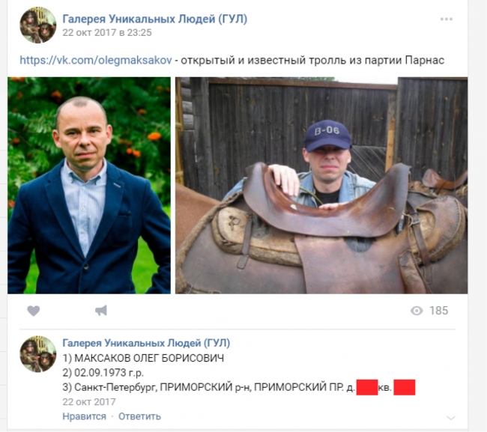
Task: Open the post timestamp 22 окт 2017 в 23:25
Action: click(107, 33)
